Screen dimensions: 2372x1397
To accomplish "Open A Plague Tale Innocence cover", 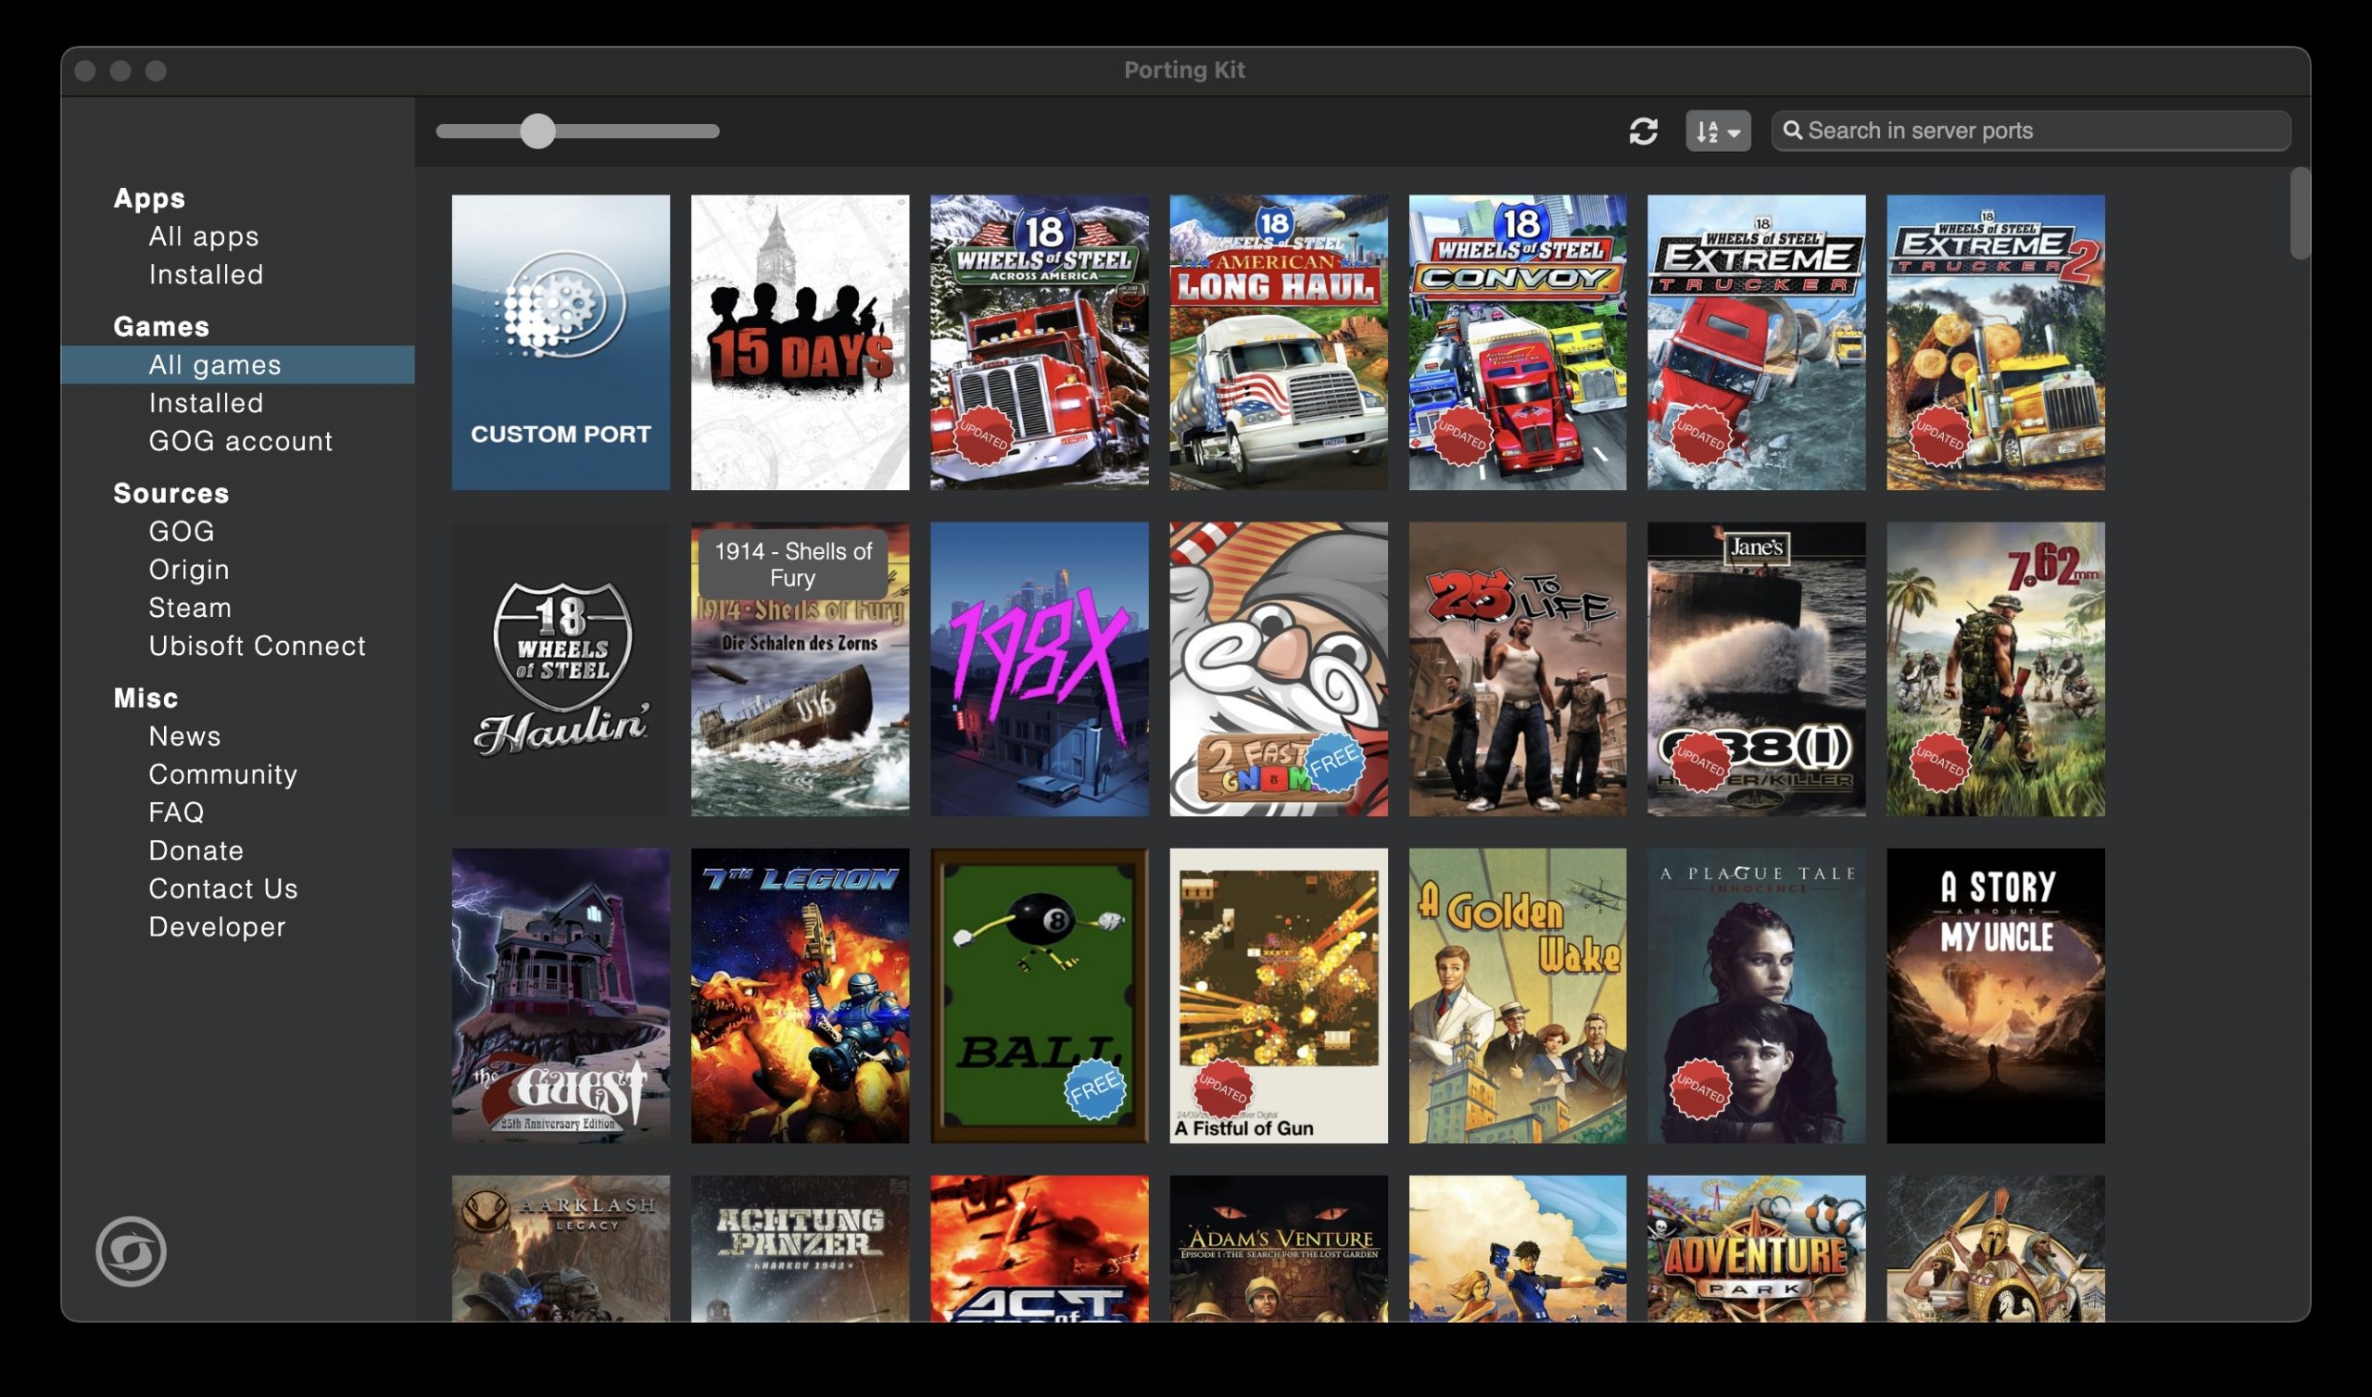I will tap(1756, 995).
